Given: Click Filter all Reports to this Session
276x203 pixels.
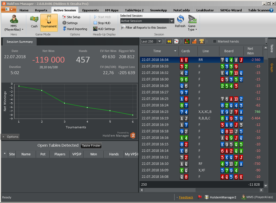Looking at the screenshot, I should (144, 28).
